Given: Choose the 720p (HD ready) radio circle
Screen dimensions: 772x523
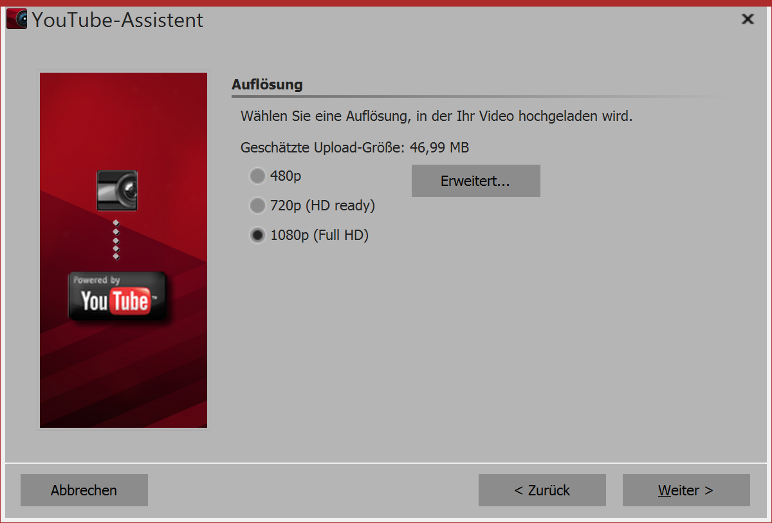Looking at the screenshot, I should click(x=257, y=206).
